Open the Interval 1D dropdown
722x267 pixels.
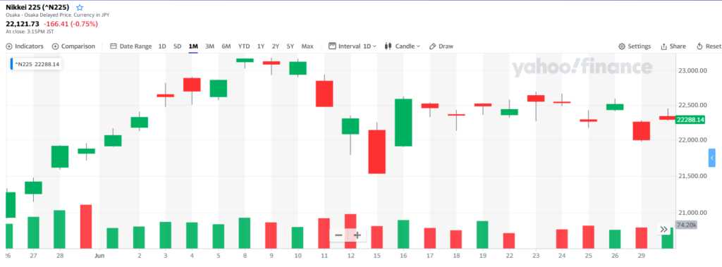[353, 46]
